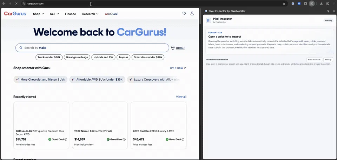Click the Pixel Inspector barcode logo icon

point(209,20)
